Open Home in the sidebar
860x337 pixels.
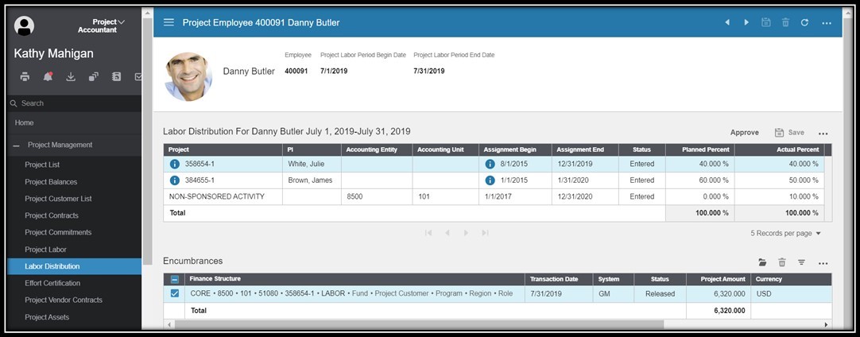(24, 123)
